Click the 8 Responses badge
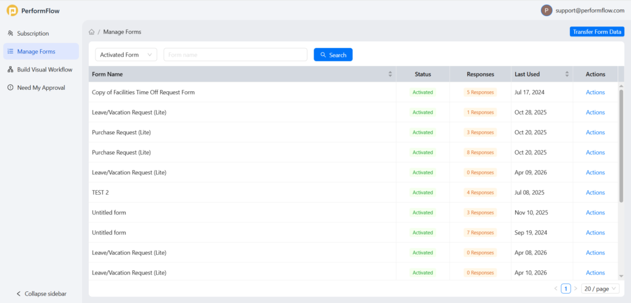The height and width of the screenshot is (303, 631). point(480,153)
